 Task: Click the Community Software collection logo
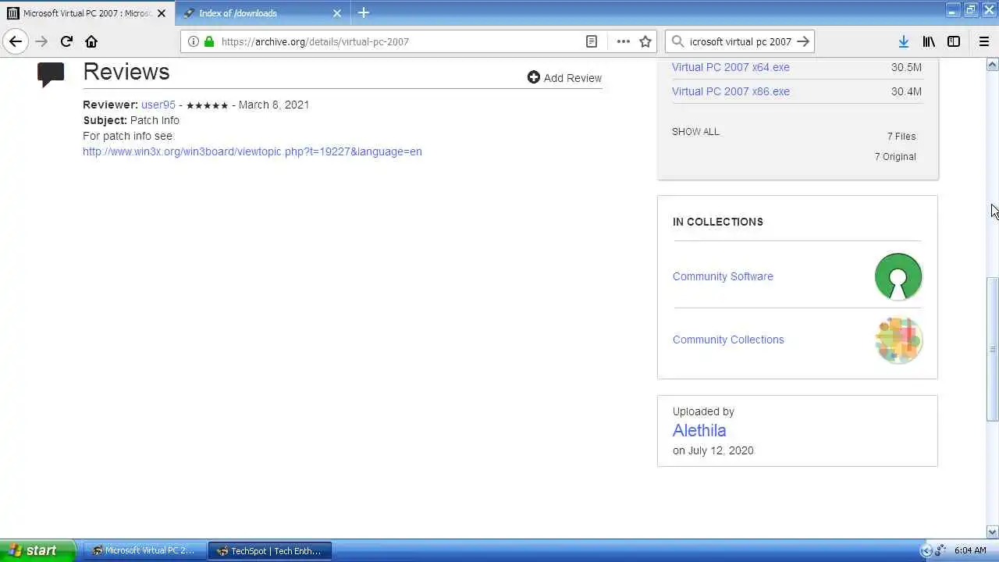tap(898, 276)
